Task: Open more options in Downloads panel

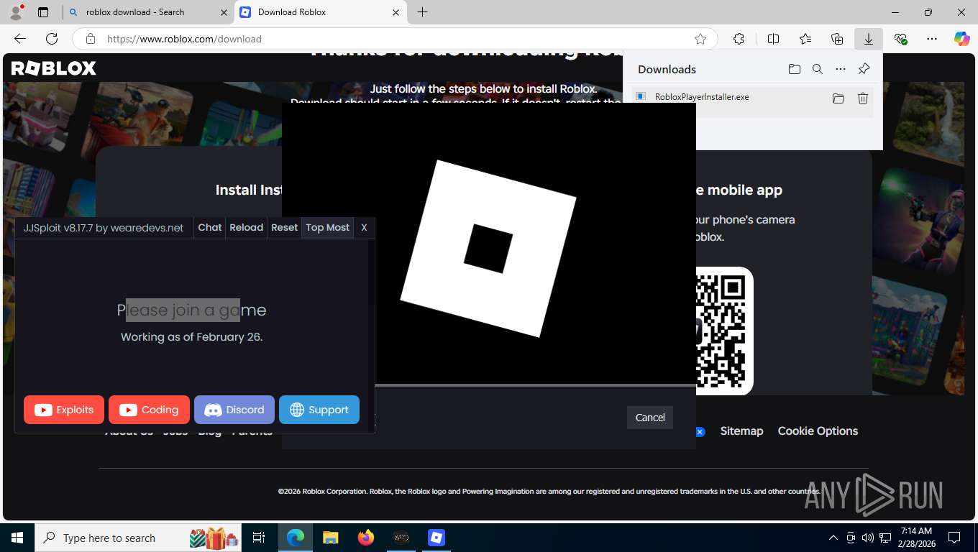Action: [841, 69]
